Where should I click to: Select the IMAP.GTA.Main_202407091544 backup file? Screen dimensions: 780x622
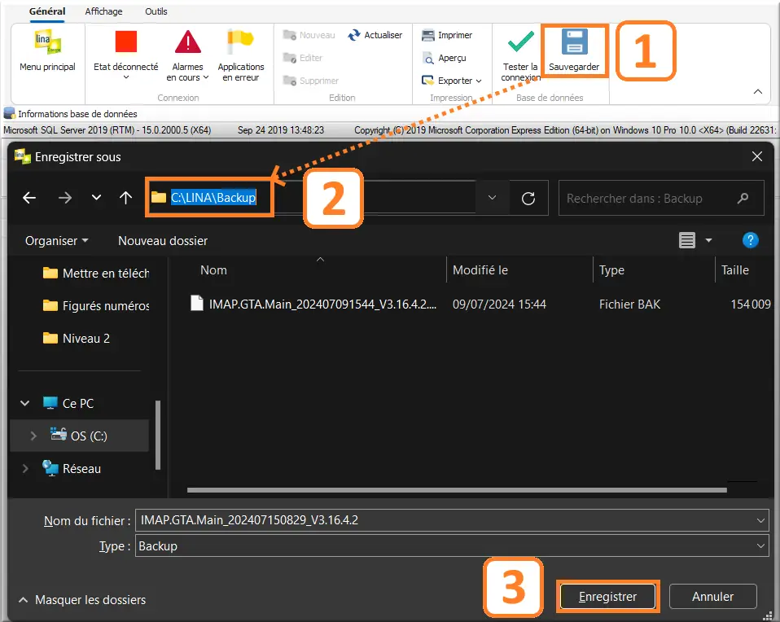coord(313,304)
